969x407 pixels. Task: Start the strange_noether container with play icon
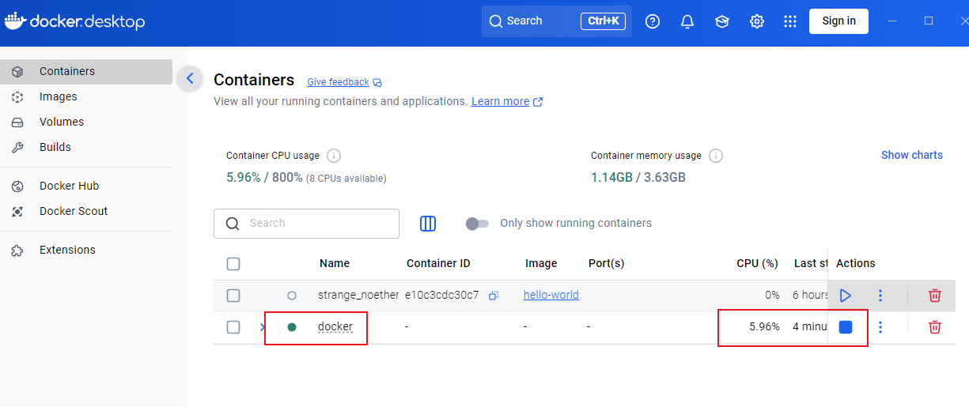[846, 296]
